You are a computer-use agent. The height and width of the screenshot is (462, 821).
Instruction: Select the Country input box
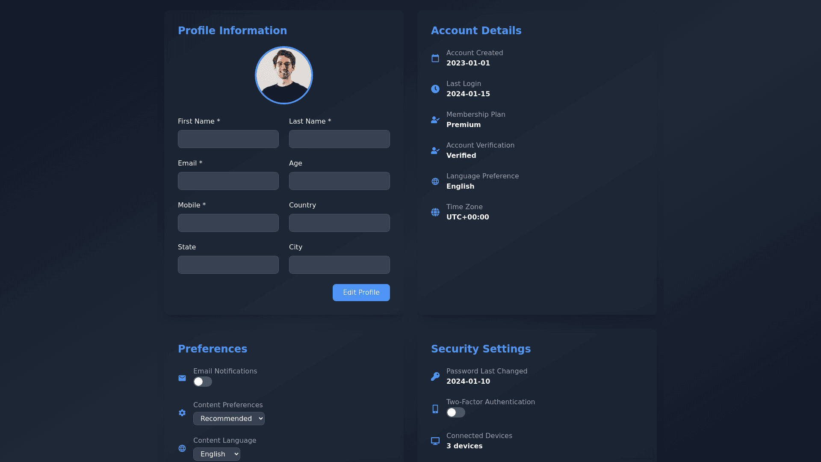pyautogui.click(x=340, y=223)
